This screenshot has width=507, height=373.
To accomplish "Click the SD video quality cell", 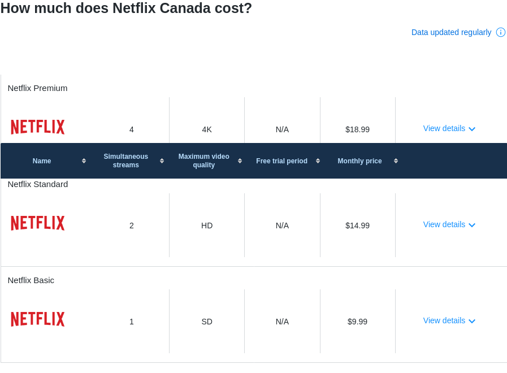I will point(207,322).
